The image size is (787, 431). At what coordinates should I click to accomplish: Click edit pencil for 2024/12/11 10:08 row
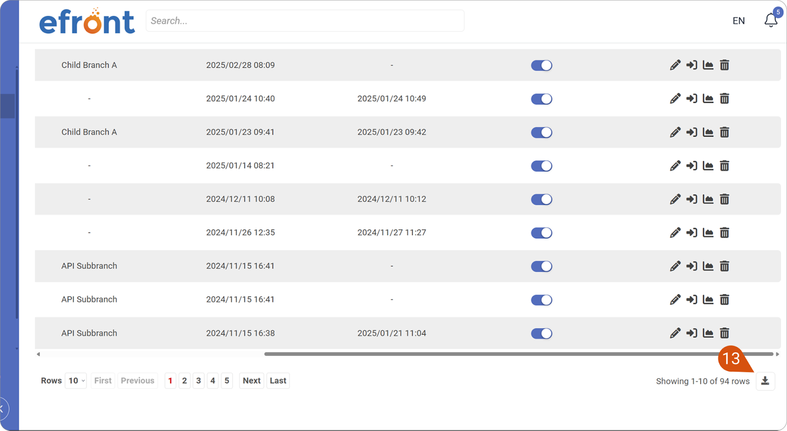coord(675,200)
